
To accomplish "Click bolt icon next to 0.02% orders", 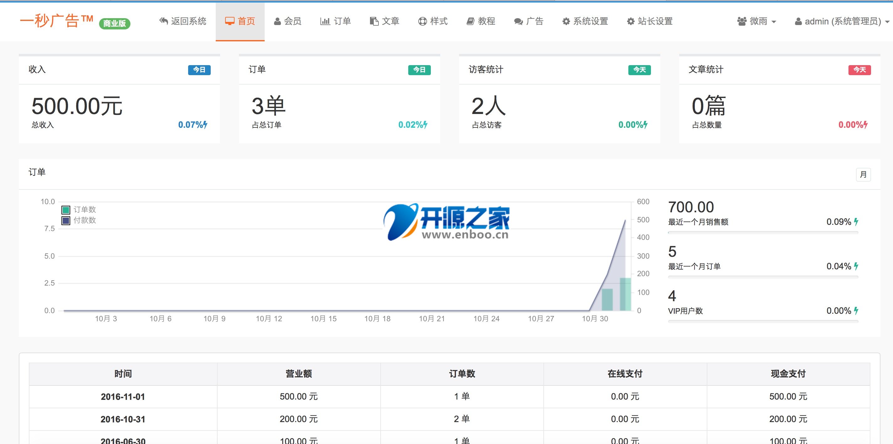I will [x=425, y=125].
